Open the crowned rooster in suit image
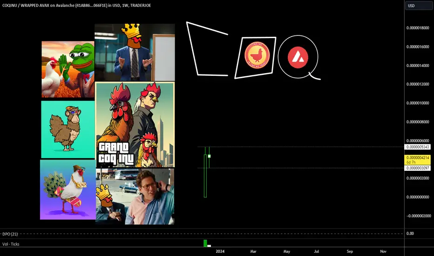This screenshot has height=256, width=434. point(135,52)
